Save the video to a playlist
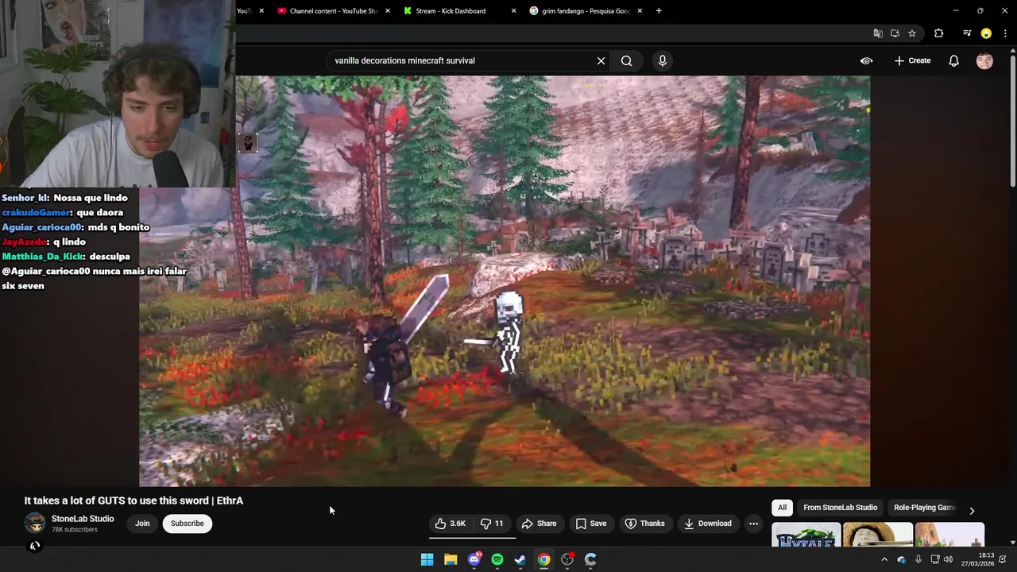Screen dimensions: 1017x572 pos(591,524)
